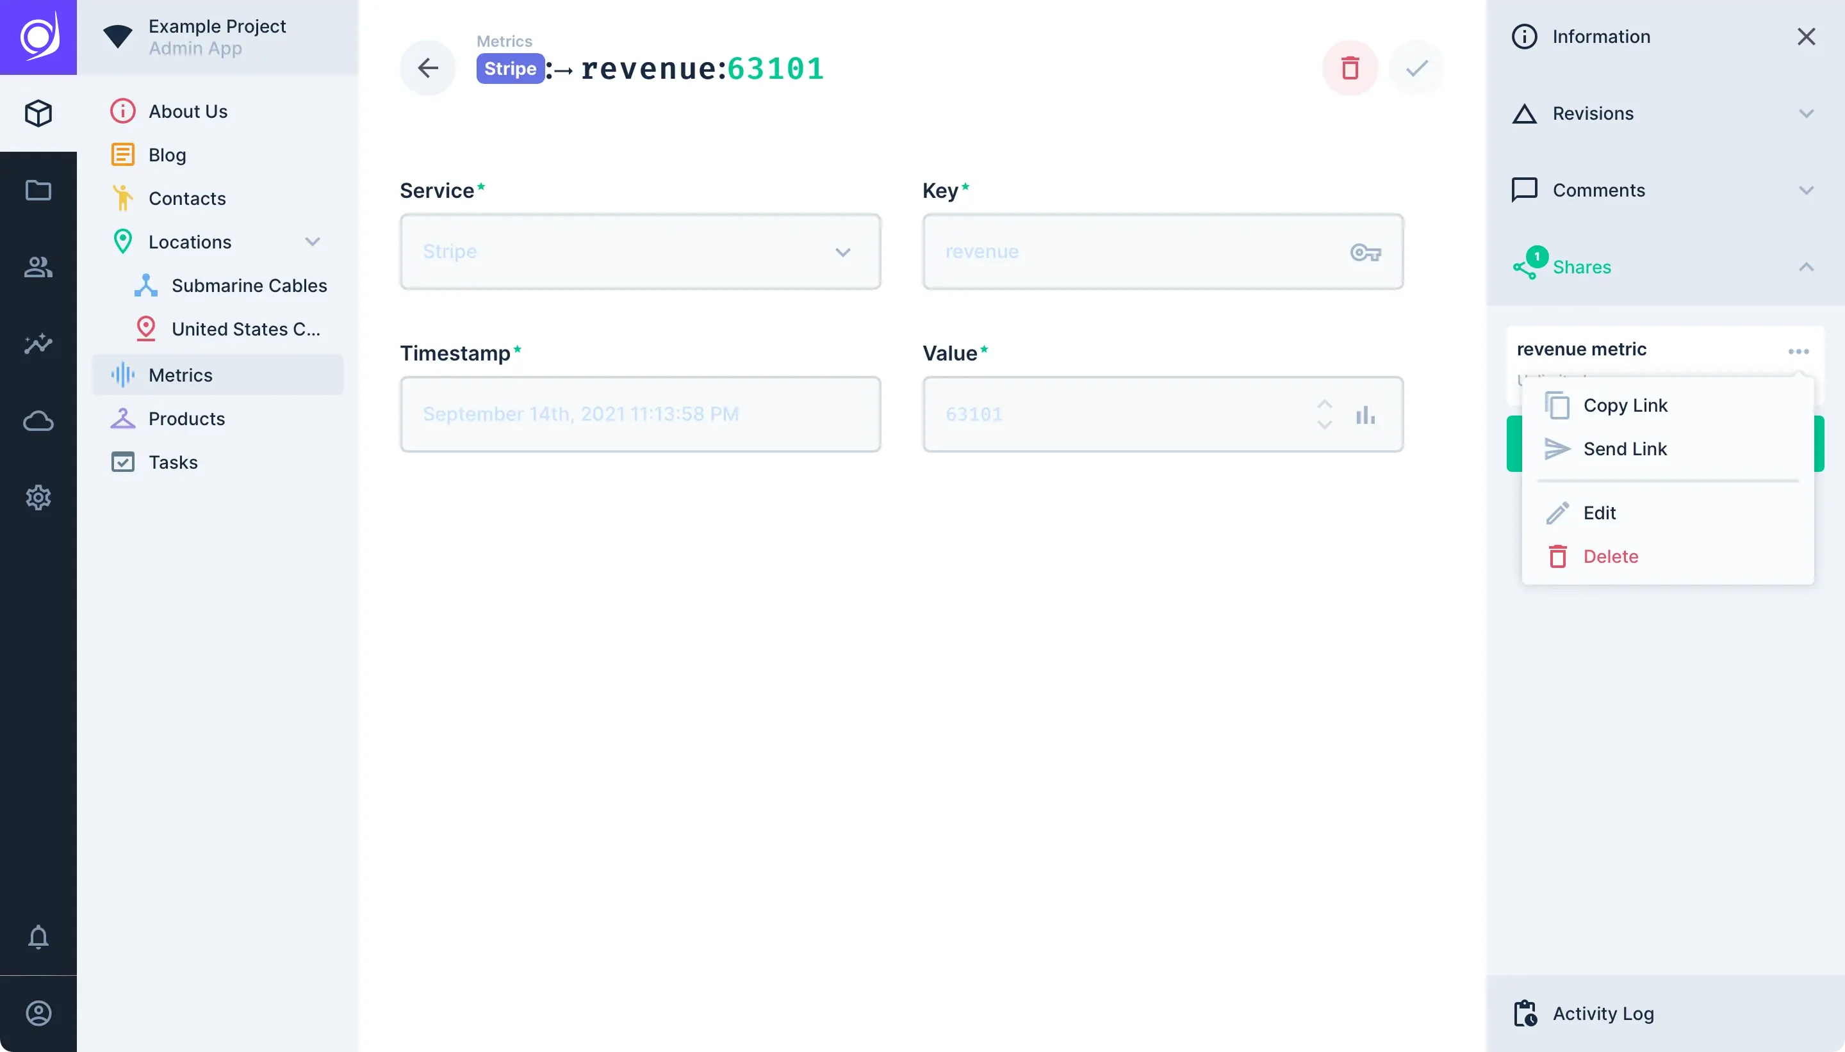Screen dimensions: 1845x1052
Task: Click the bar chart icon in Value field
Action: coord(1365,415)
